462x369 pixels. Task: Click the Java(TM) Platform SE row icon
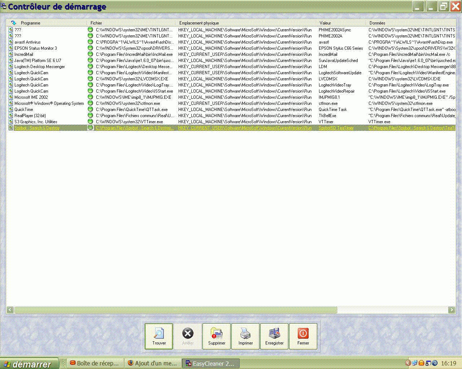[11, 61]
